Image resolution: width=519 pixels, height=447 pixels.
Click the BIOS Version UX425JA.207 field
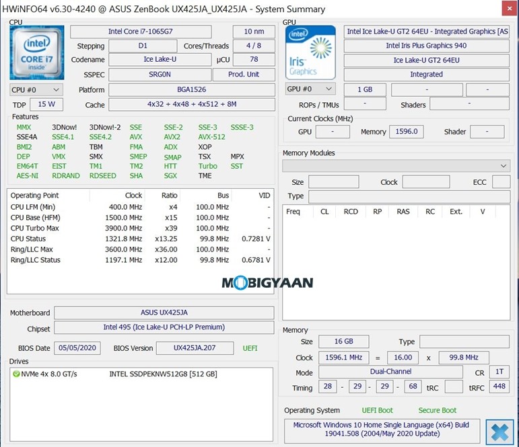pyautogui.click(x=195, y=348)
